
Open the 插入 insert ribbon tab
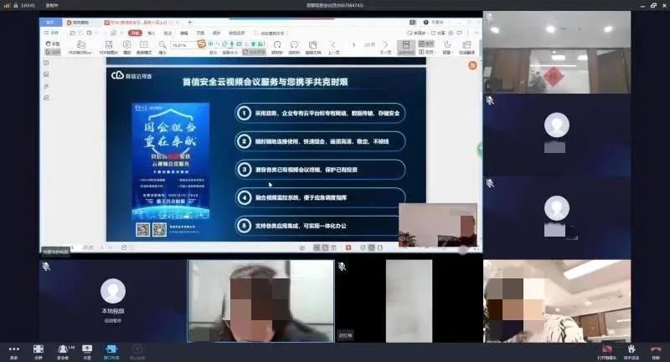152,33
